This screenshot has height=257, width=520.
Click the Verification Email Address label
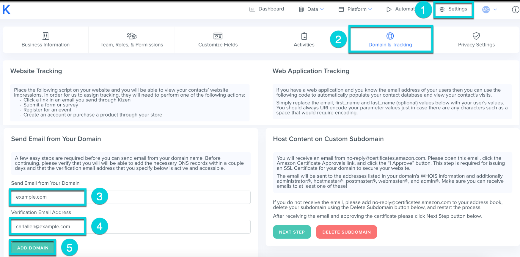point(41,212)
